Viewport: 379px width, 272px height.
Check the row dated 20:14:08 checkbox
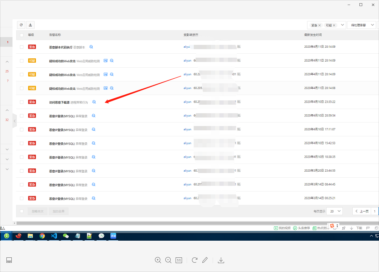tap(22, 88)
